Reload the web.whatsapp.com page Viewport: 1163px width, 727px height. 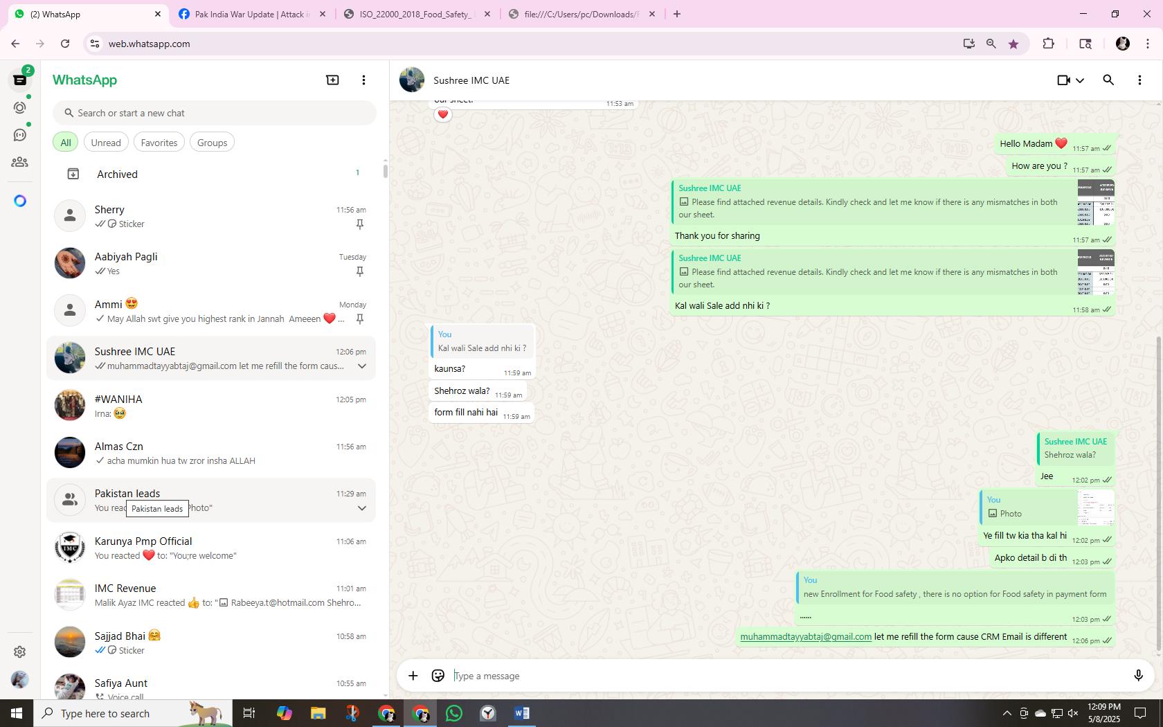(65, 44)
